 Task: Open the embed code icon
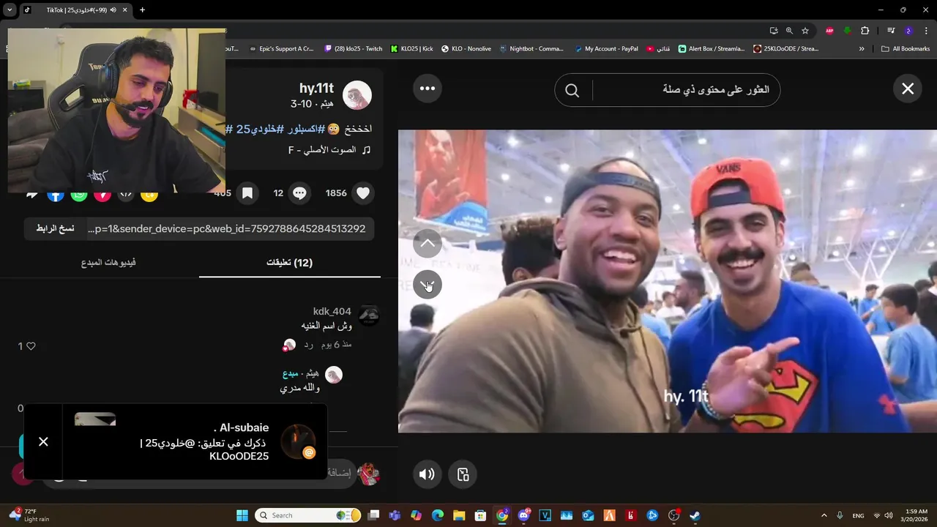pos(126,195)
